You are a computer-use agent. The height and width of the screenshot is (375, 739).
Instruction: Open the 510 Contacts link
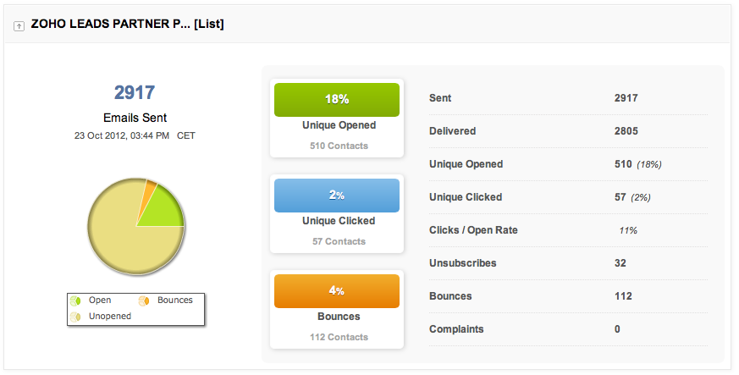point(339,146)
